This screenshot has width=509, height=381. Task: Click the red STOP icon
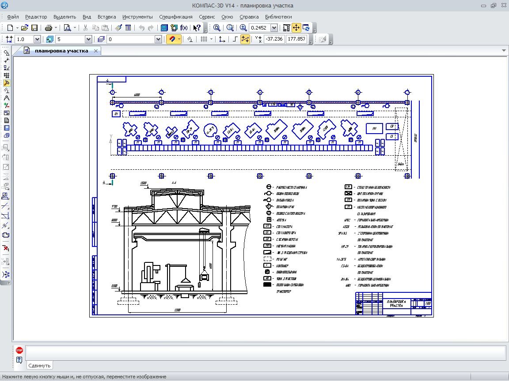(19, 350)
